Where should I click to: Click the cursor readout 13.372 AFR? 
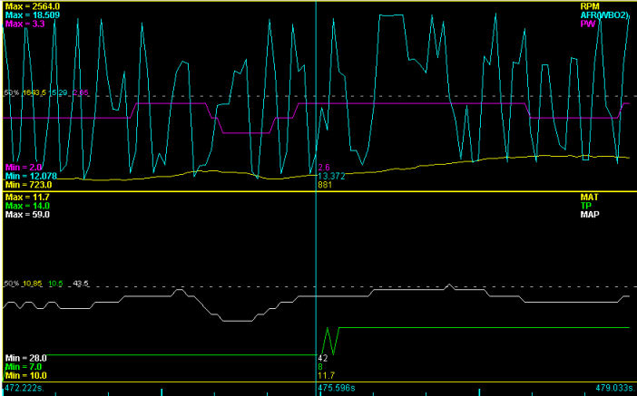(331, 176)
